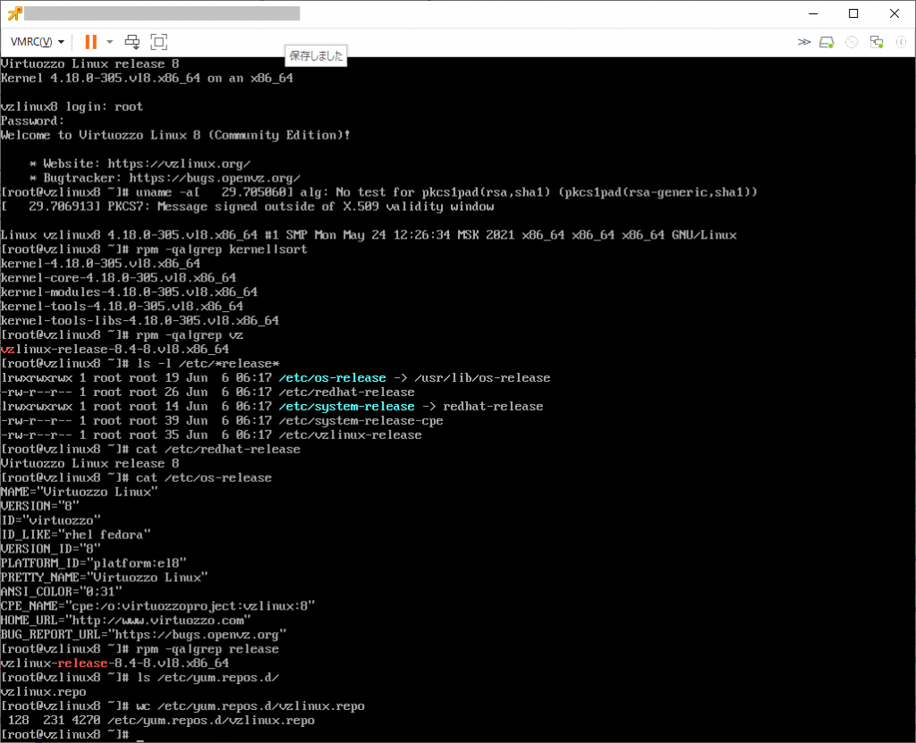Open the hard disk device icon
The height and width of the screenshot is (743, 916).
827,42
